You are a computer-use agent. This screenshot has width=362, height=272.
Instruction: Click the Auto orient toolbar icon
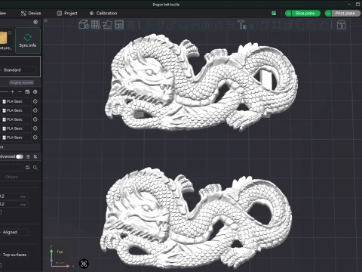pos(107,25)
